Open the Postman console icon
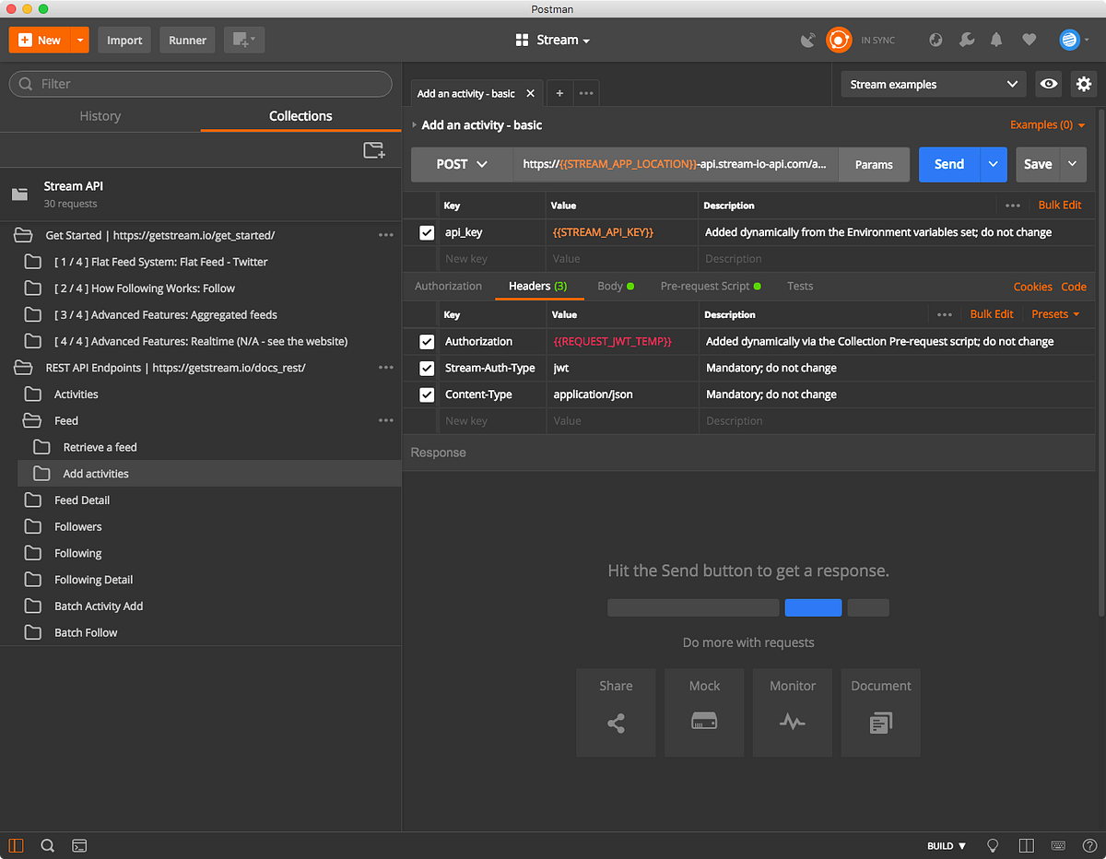 point(79,845)
